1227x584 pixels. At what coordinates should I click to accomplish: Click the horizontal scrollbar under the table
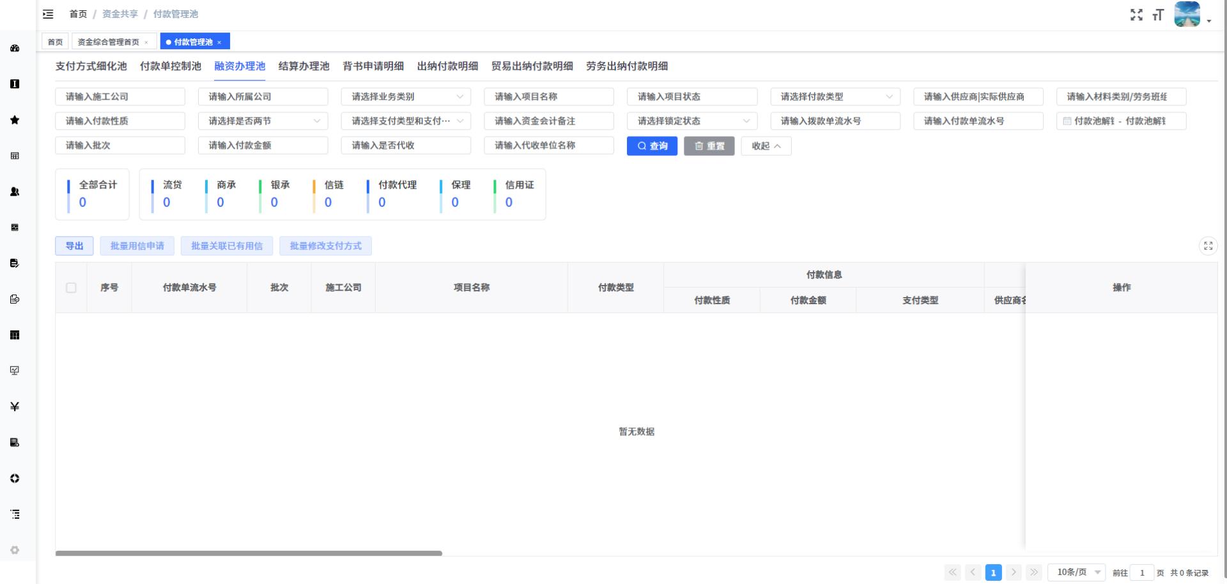click(x=249, y=553)
